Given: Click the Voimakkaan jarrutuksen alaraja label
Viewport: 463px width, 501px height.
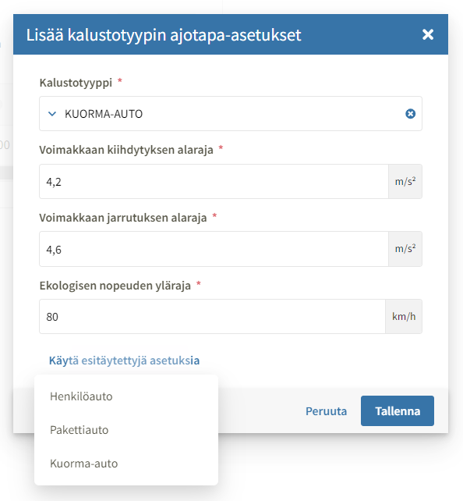Looking at the screenshot, I should pyautogui.click(x=123, y=218).
